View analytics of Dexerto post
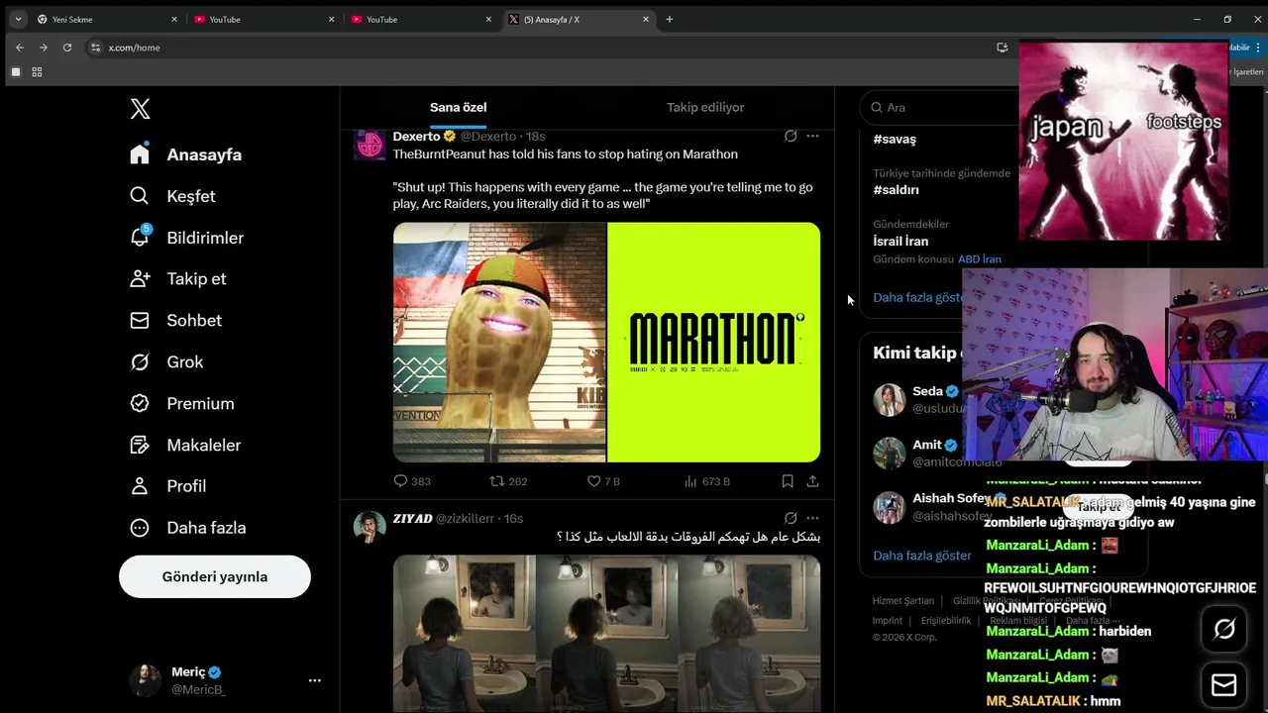Image resolution: width=1268 pixels, height=713 pixels. click(706, 481)
